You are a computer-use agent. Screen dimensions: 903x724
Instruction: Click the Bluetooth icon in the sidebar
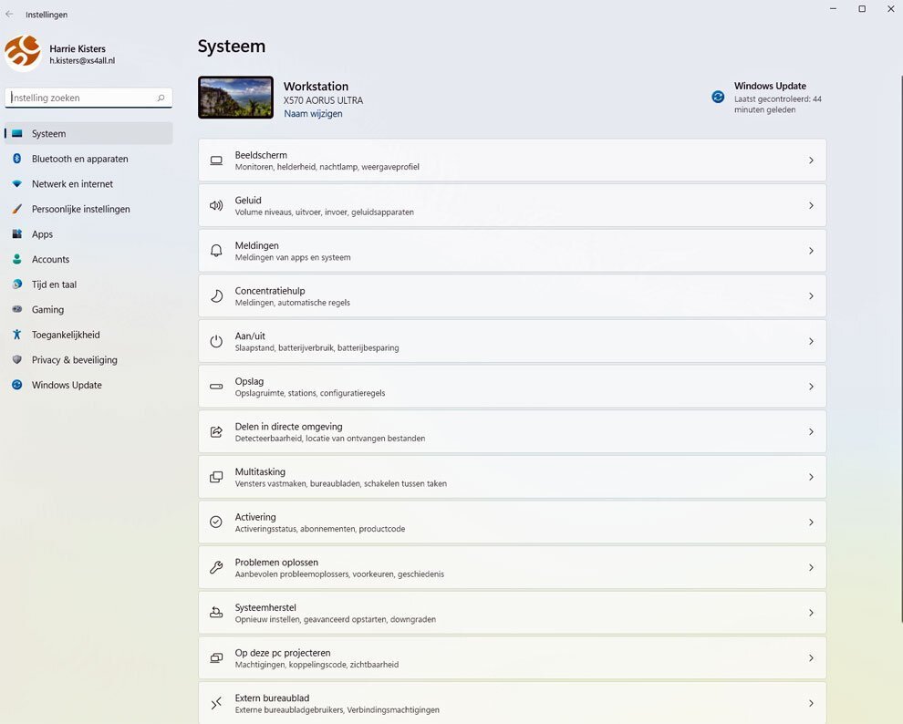[17, 159]
